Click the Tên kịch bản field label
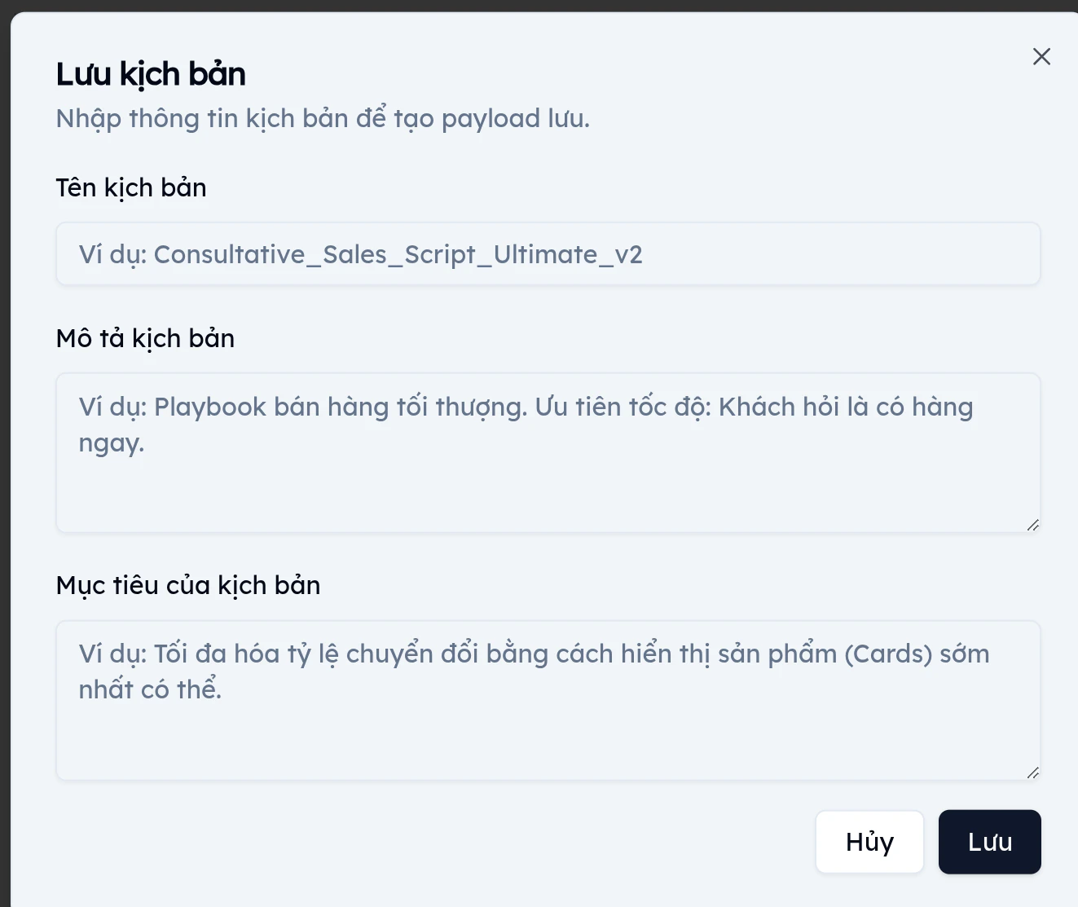Viewport: 1078px width, 907px height. click(x=130, y=187)
